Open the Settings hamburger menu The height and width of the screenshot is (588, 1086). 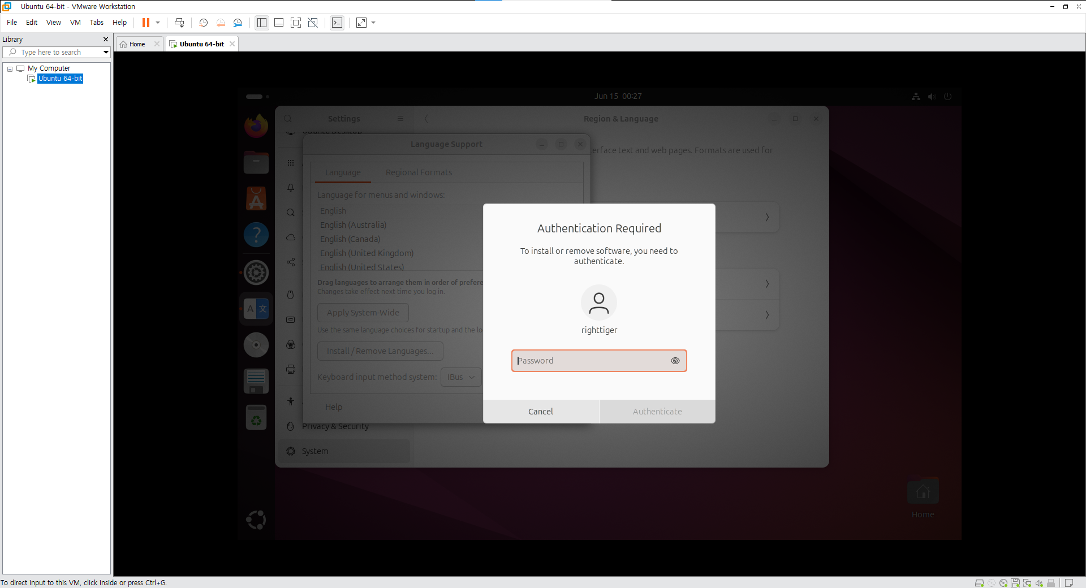tap(400, 119)
